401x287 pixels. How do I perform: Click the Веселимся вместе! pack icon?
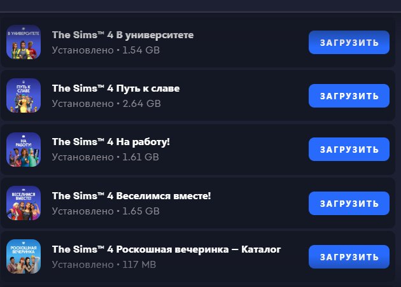pyautogui.click(x=24, y=203)
